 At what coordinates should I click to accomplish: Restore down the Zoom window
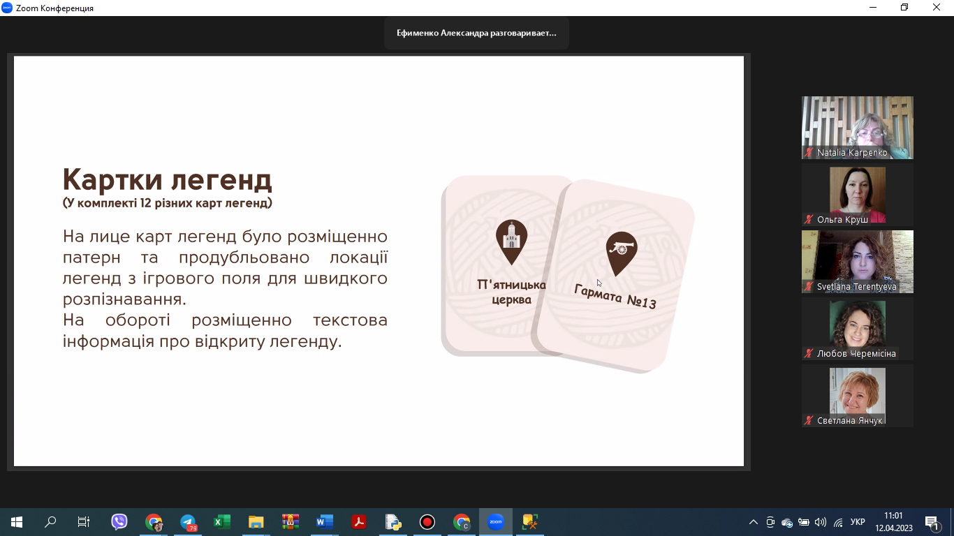905,8
